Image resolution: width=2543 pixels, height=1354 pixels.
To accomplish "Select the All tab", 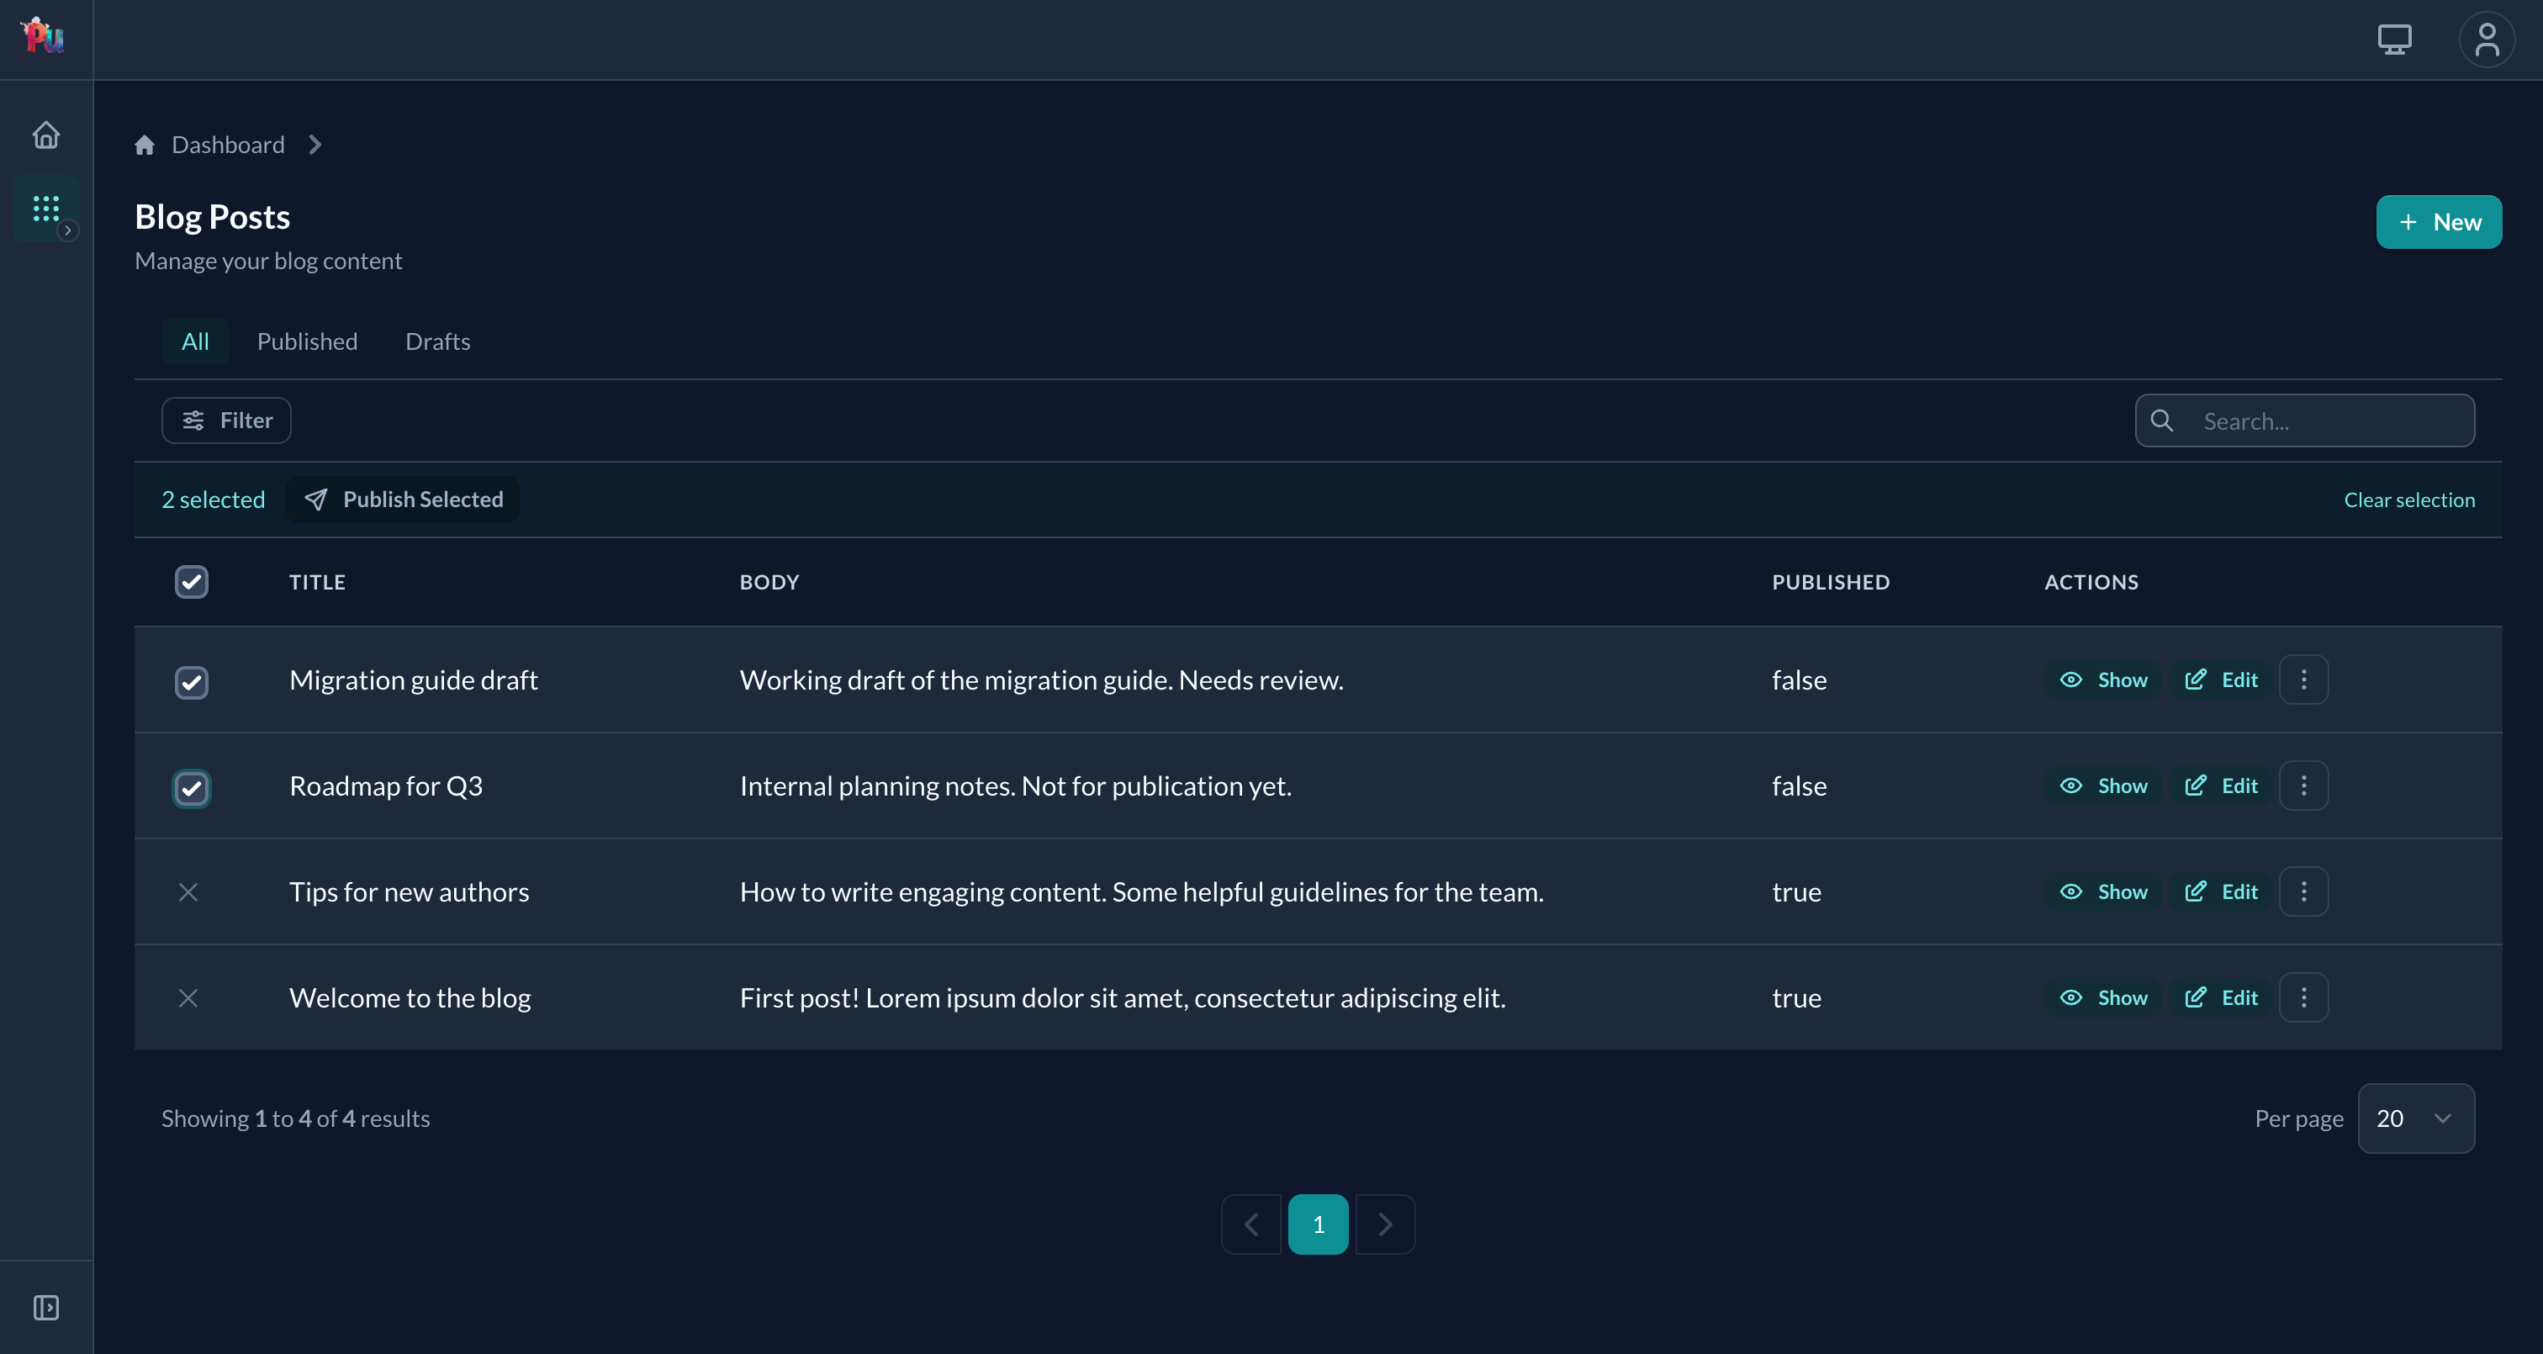I will 195,341.
